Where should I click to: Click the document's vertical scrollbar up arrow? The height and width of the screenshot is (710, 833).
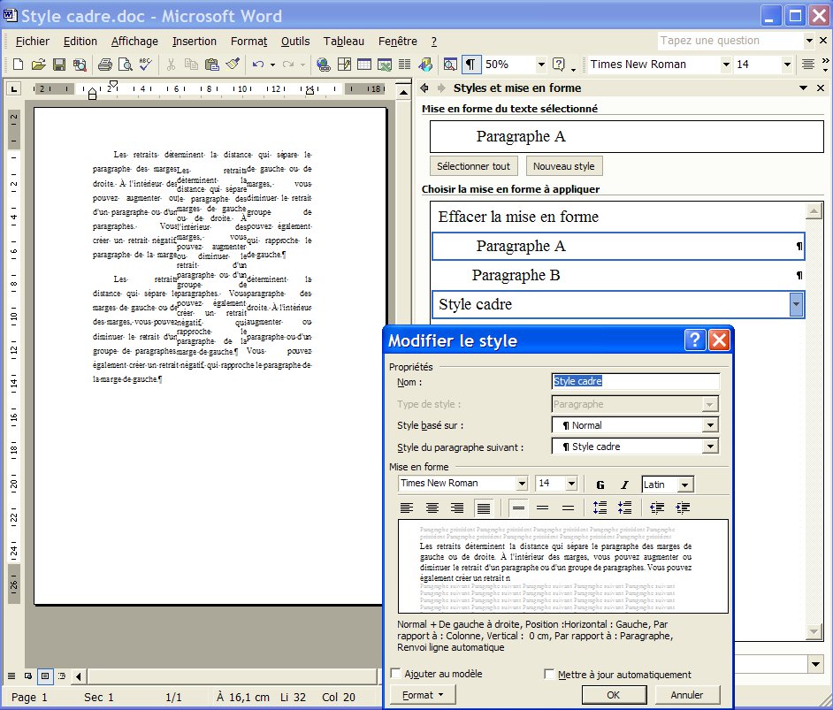pos(403,93)
